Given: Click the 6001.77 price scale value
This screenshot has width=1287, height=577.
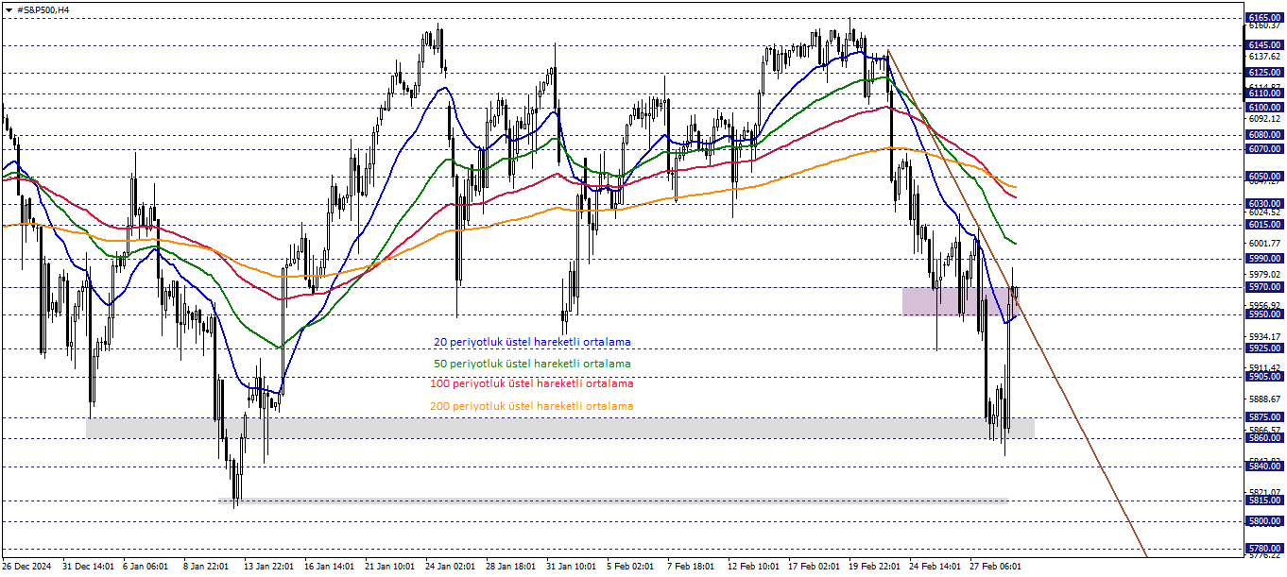Looking at the screenshot, I should click(x=1263, y=243).
